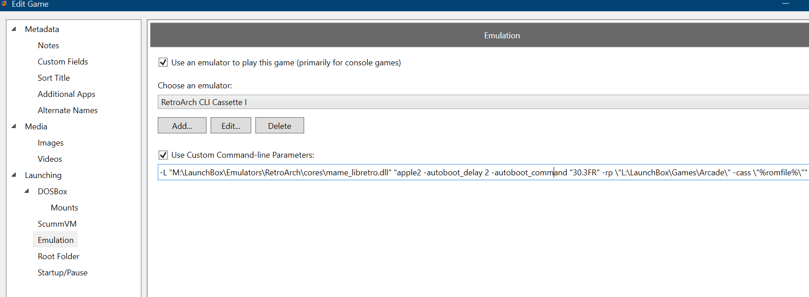
Task: Open Startup/Pause settings
Action: (63, 273)
